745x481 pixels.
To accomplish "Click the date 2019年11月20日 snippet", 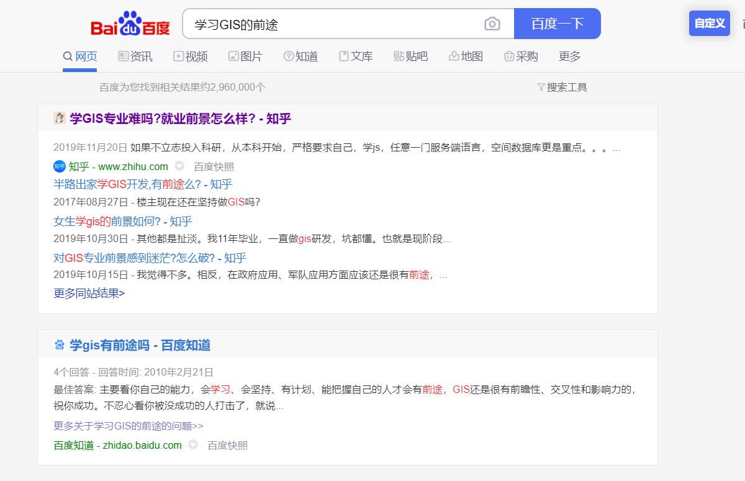I will (x=91, y=148).
